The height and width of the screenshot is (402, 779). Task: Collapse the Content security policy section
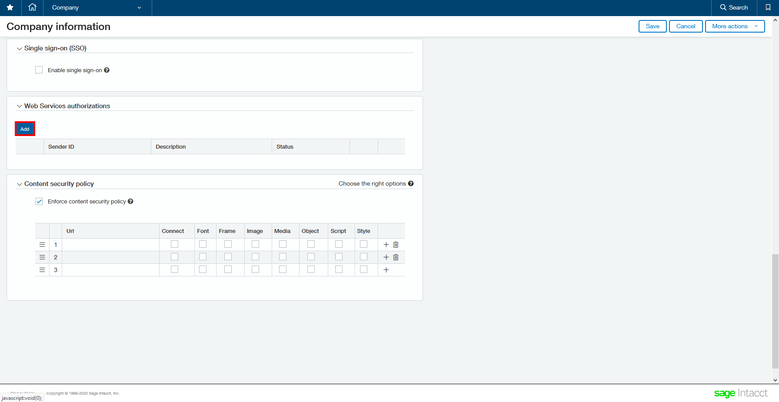[x=20, y=184]
